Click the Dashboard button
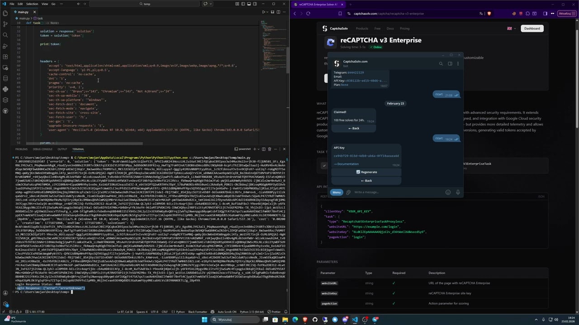Screen dimensions: 579x325 pos(532,28)
